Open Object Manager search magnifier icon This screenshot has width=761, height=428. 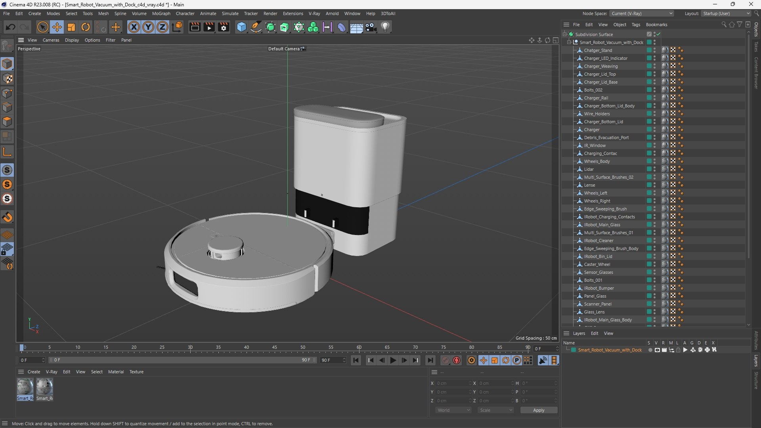click(x=724, y=25)
